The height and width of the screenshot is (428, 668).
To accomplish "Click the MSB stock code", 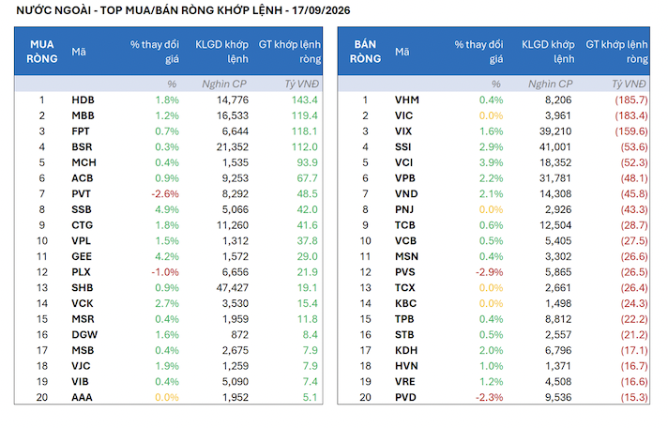I will pos(83,350).
